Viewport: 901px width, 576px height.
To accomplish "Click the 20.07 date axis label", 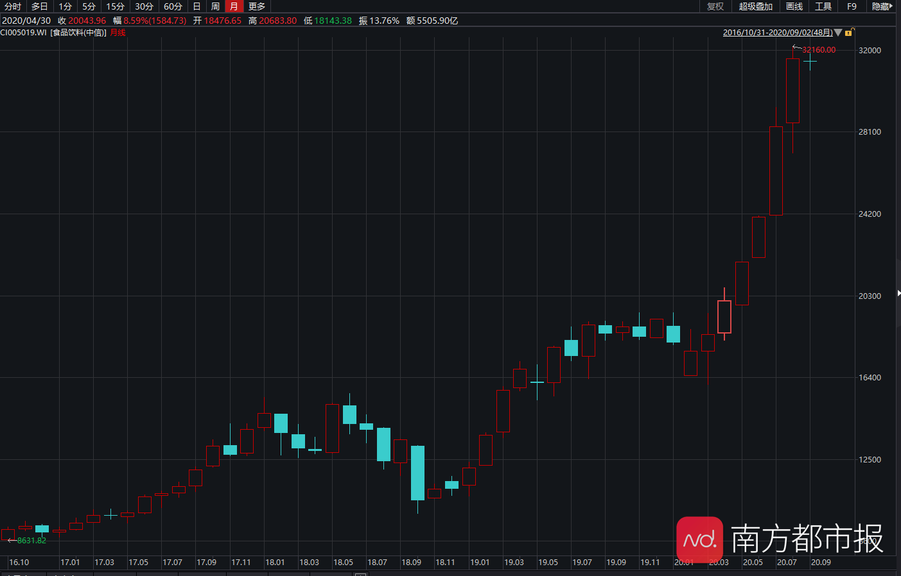I will tap(787, 563).
